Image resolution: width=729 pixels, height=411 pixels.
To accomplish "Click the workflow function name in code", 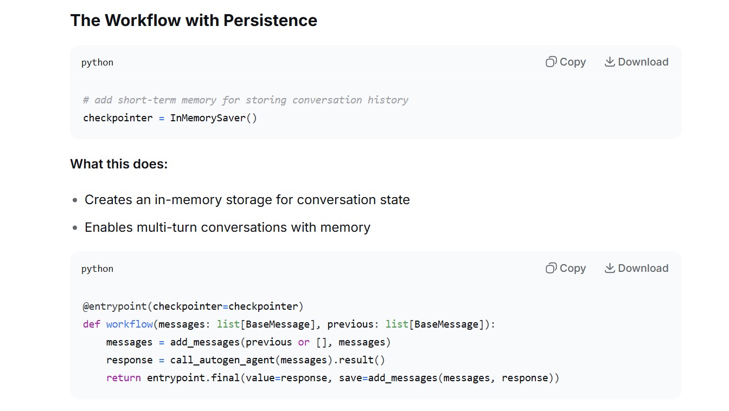I will pyautogui.click(x=129, y=324).
